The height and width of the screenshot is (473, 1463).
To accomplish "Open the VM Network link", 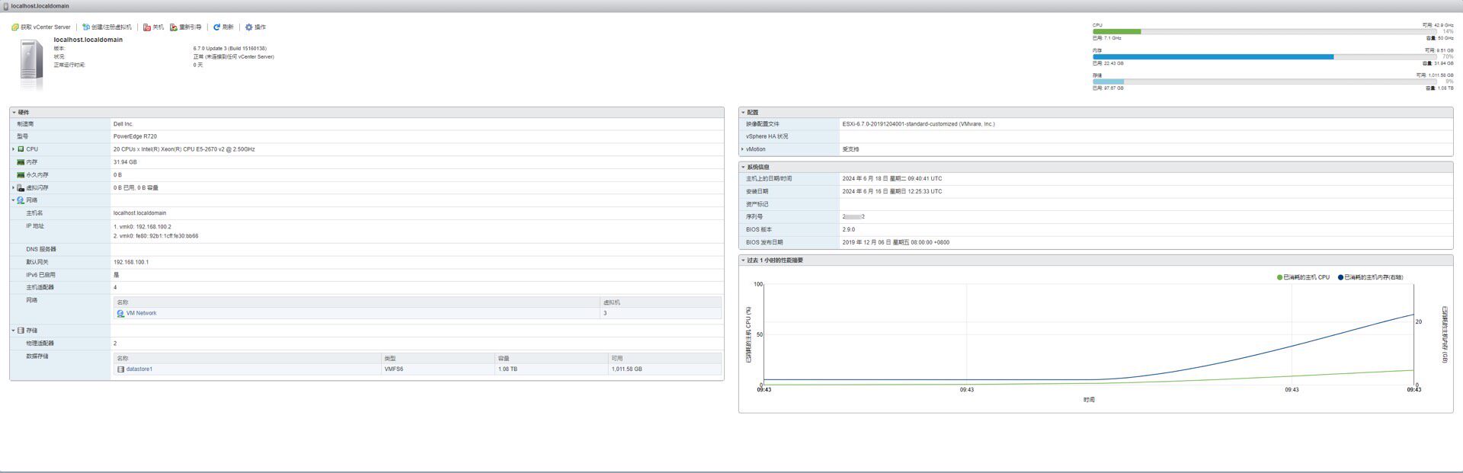I will (141, 313).
